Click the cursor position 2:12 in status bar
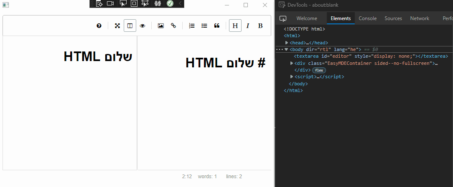This screenshot has height=187, width=453. pyautogui.click(x=187, y=177)
